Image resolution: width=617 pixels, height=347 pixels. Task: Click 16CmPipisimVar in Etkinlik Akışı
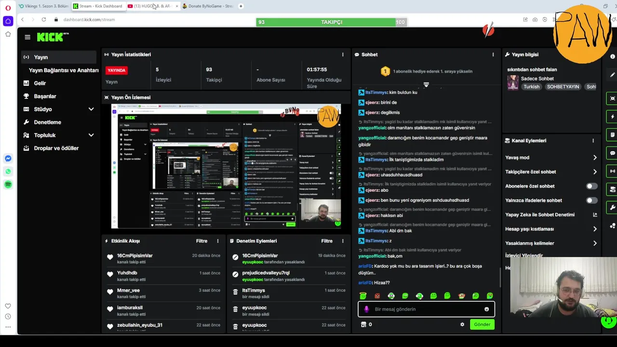click(x=134, y=255)
